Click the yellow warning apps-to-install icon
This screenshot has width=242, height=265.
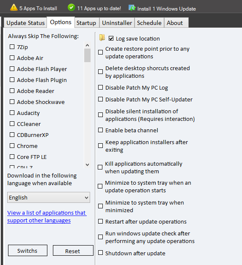[x=14, y=8]
